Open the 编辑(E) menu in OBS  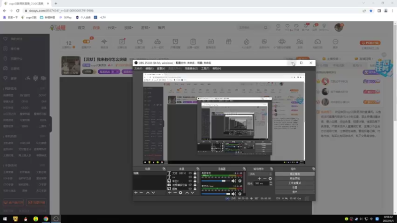pyautogui.click(x=149, y=68)
